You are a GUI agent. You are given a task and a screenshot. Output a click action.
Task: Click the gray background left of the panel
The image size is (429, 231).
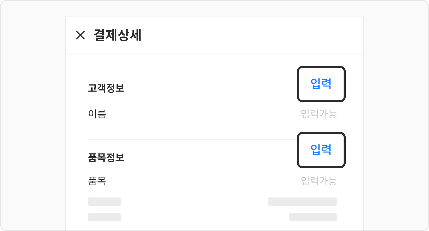click(33, 116)
